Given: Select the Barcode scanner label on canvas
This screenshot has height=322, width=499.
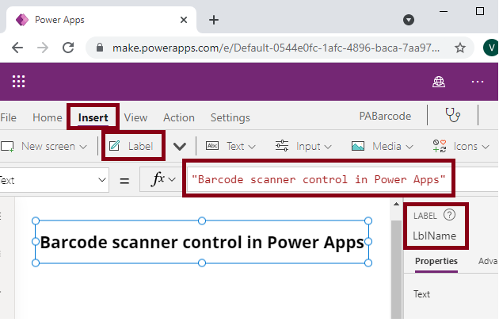Looking at the screenshot, I should pos(202,242).
